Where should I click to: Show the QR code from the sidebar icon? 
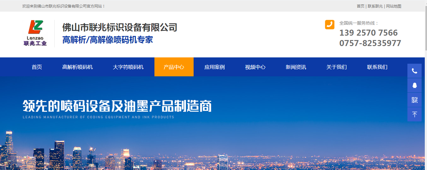[414, 100]
